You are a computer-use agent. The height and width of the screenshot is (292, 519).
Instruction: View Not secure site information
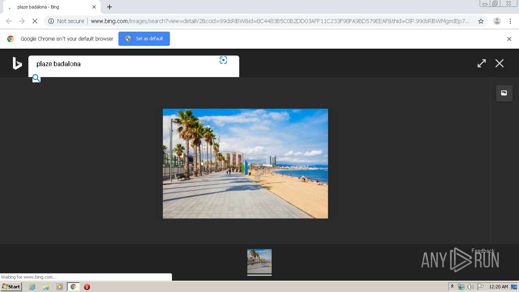[x=66, y=21]
